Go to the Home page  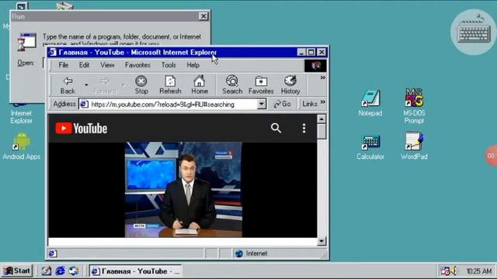[x=200, y=84]
